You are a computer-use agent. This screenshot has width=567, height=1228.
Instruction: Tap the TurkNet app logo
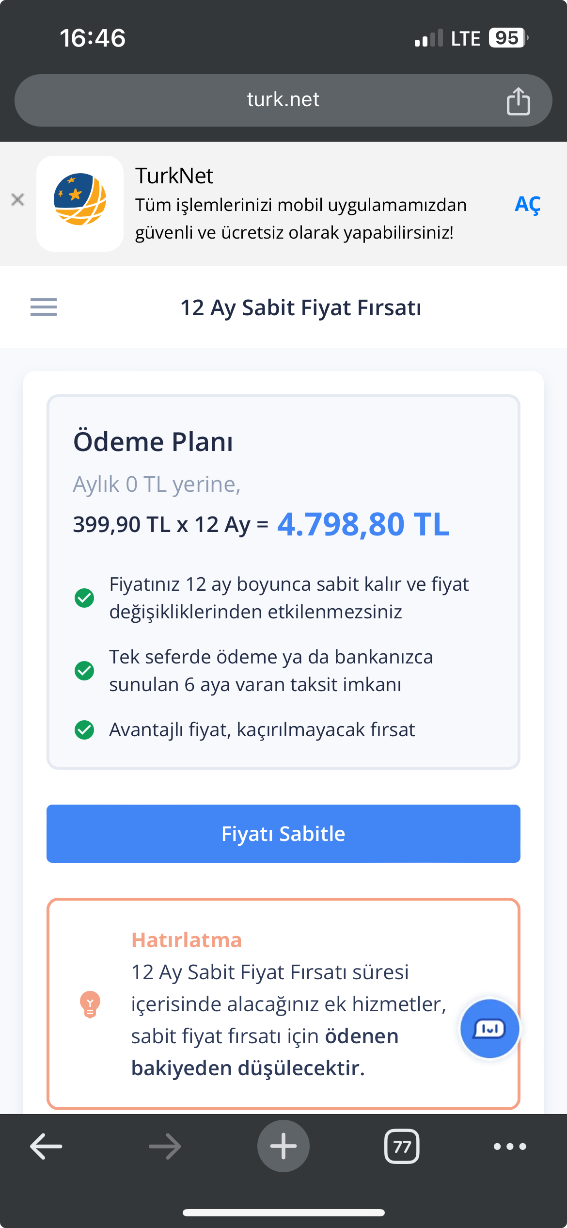pos(80,203)
